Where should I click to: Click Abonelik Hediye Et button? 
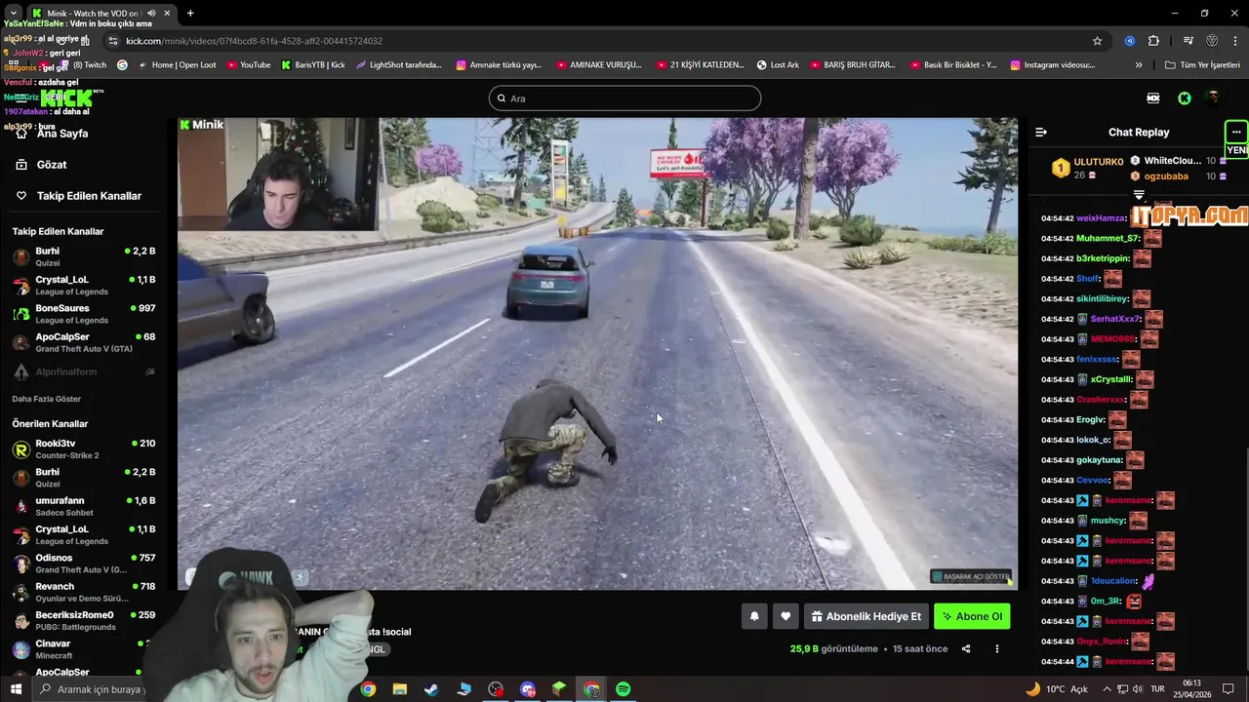(x=866, y=616)
